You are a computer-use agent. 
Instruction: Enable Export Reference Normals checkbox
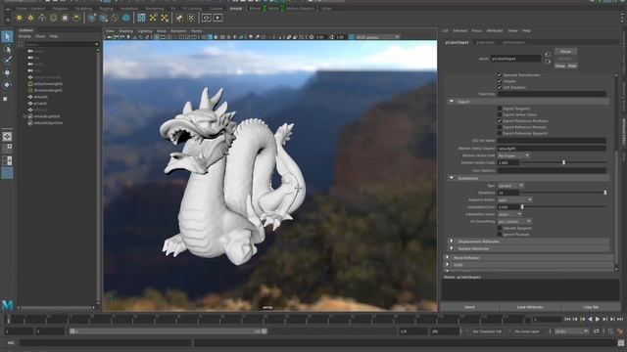pyautogui.click(x=500, y=127)
